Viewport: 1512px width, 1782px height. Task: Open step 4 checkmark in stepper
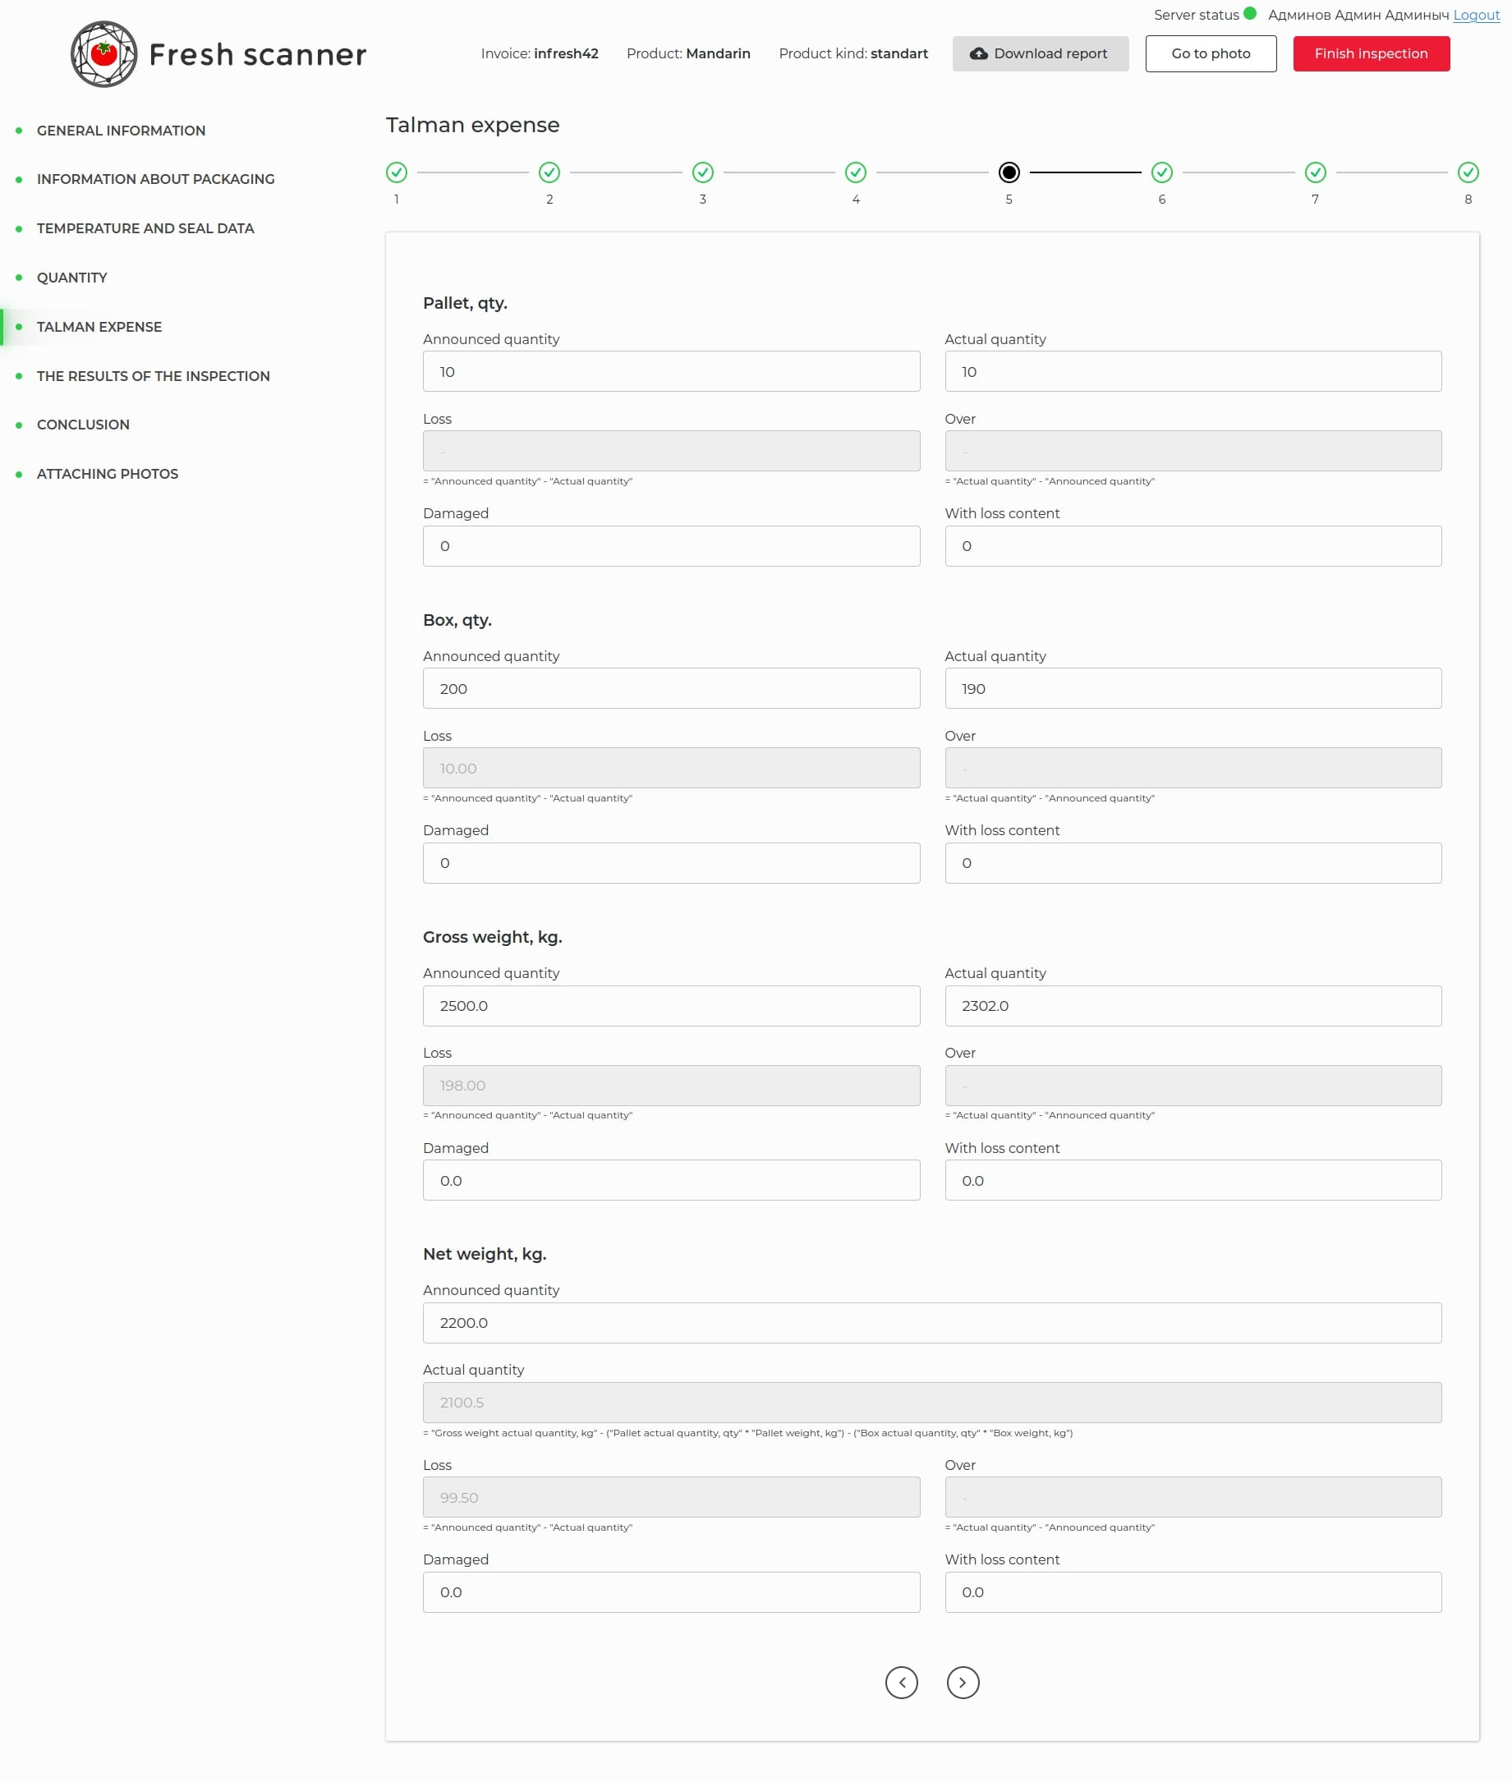pos(856,172)
